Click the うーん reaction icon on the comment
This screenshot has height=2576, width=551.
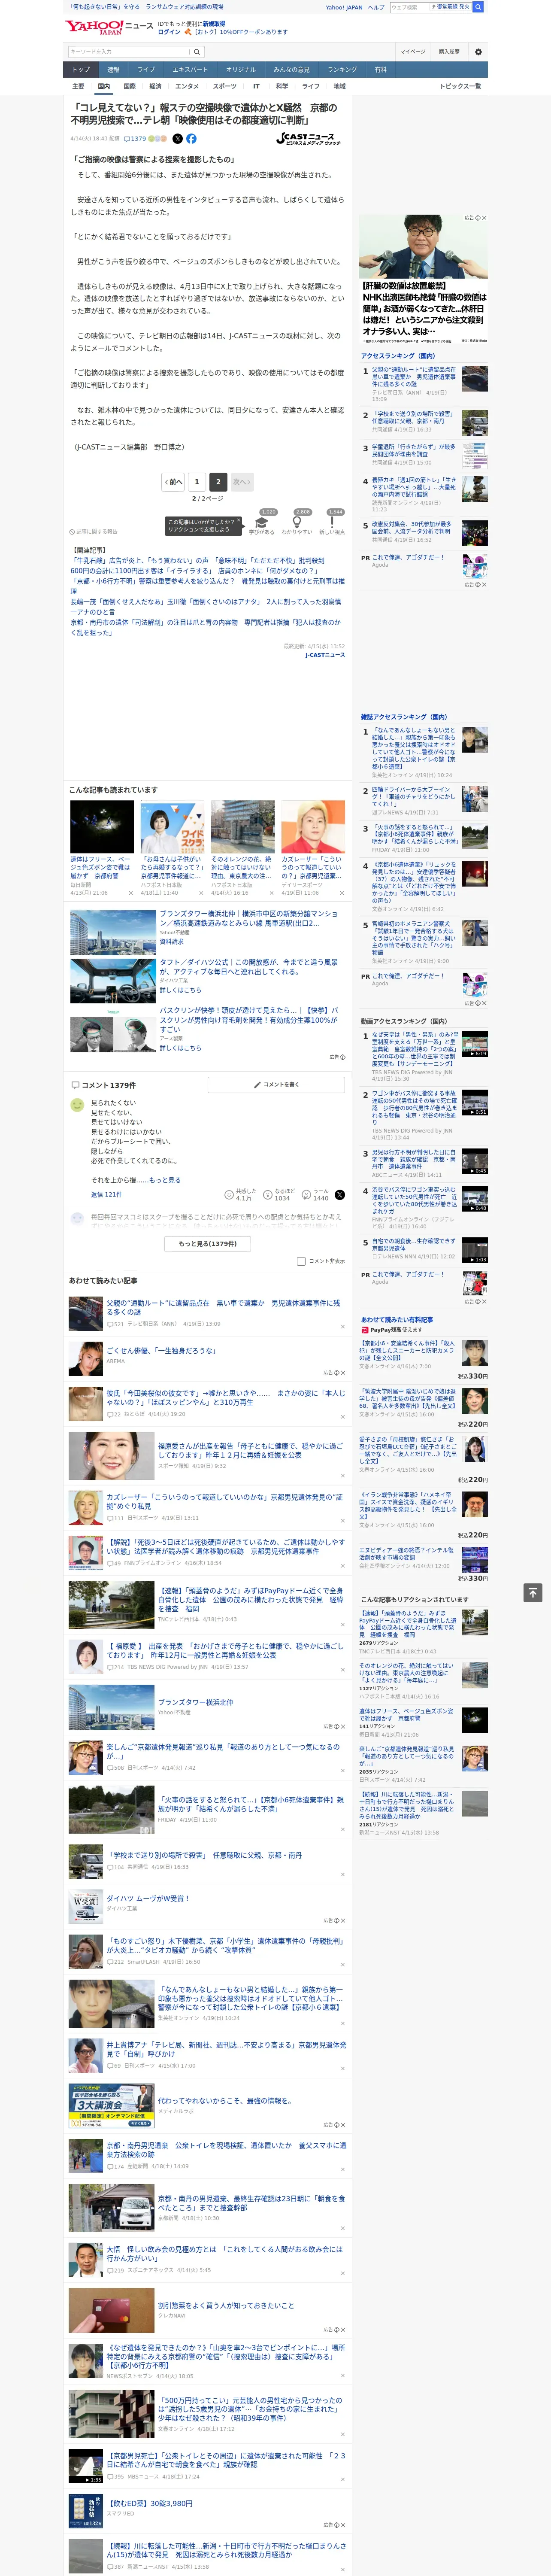(306, 1195)
